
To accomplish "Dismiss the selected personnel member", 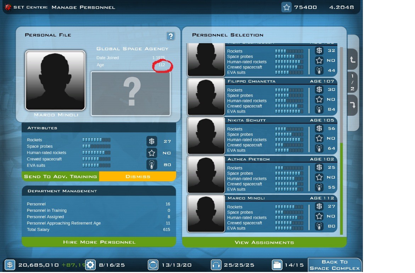I will [138, 176].
